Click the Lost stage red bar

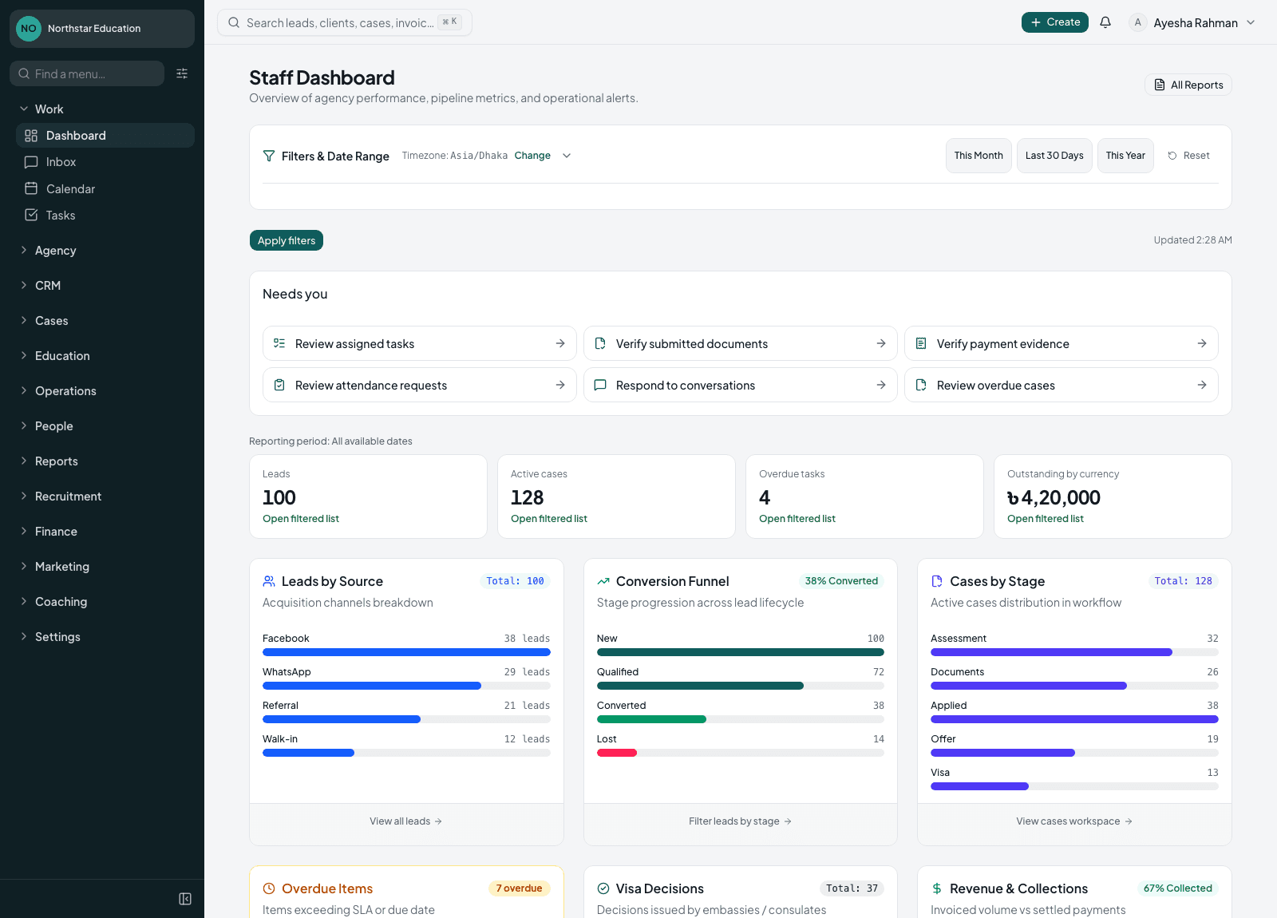click(617, 753)
